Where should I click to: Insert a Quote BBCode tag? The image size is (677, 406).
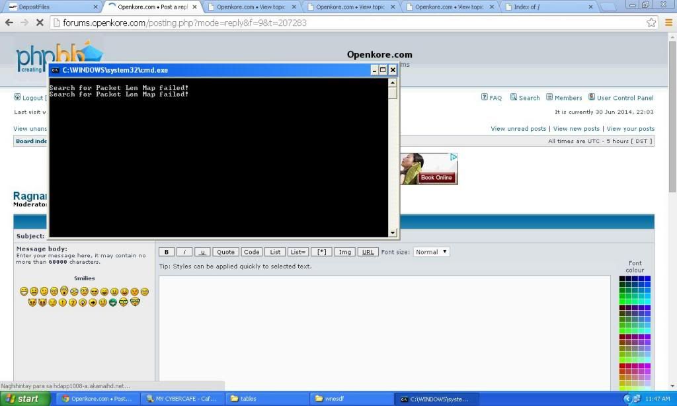225,252
